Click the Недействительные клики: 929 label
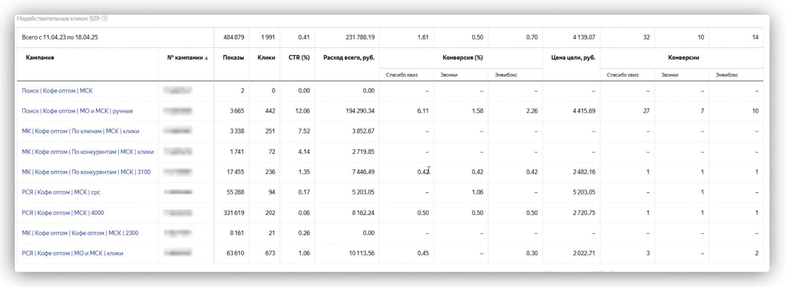Image resolution: width=785 pixels, height=287 pixels. pyautogui.click(x=58, y=19)
